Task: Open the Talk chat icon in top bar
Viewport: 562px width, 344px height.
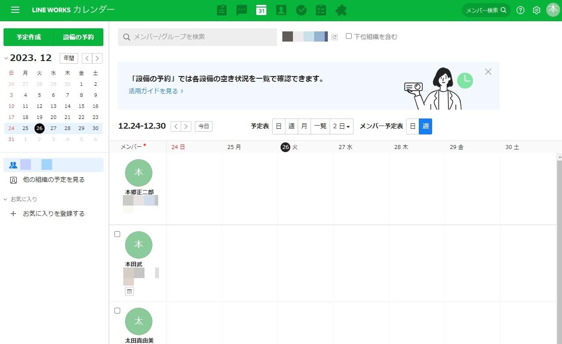Action: pos(242,10)
